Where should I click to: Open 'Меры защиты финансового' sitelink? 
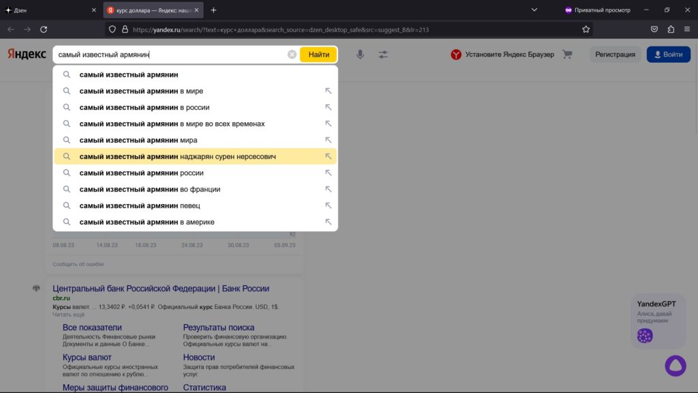pyautogui.click(x=115, y=388)
